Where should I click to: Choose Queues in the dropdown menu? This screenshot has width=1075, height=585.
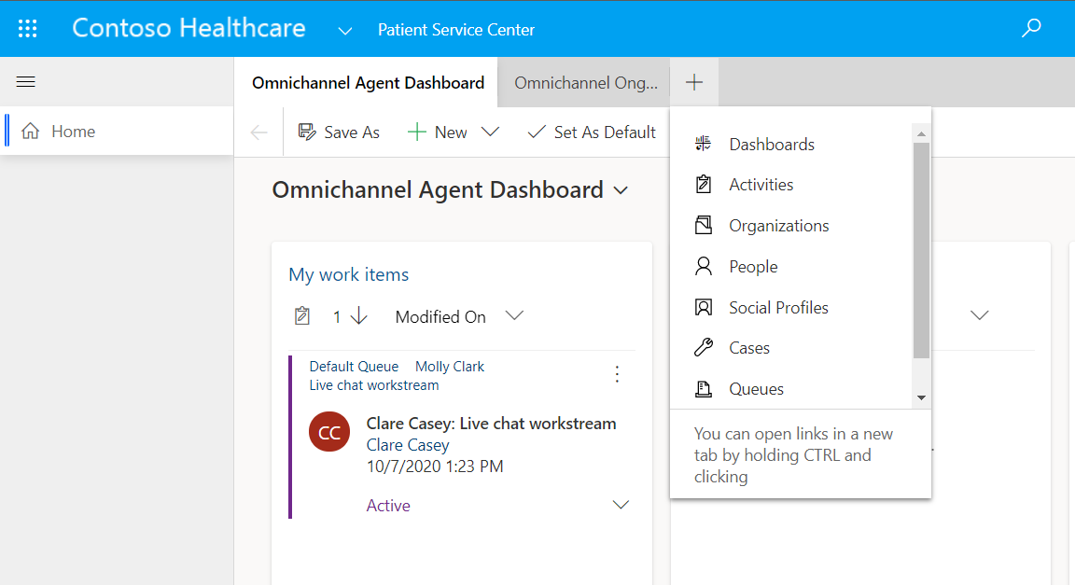(756, 389)
